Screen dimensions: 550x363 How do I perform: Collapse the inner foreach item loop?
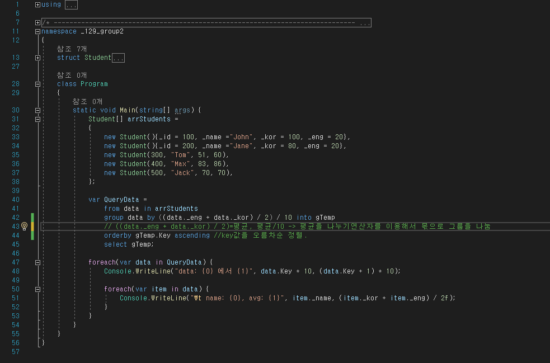click(37, 289)
